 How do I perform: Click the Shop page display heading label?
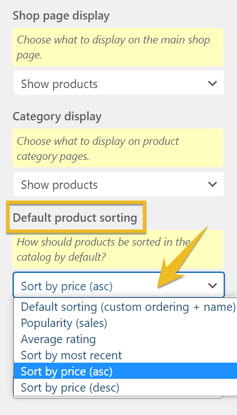[61, 16]
